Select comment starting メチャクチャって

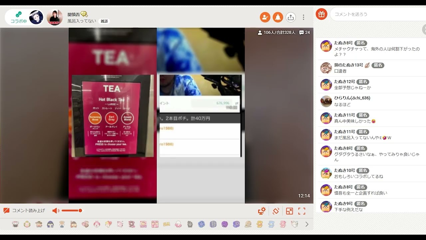(377, 52)
